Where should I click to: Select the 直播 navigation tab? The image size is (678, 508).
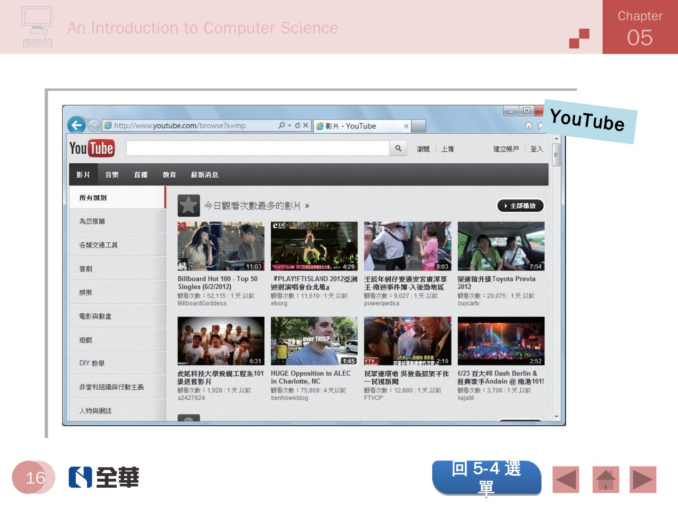[141, 175]
